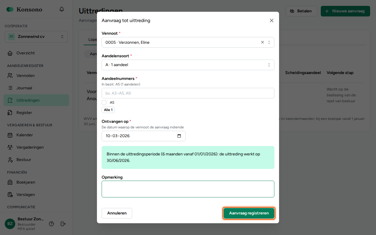Click Aanvraag registreren button

[x=249, y=213]
